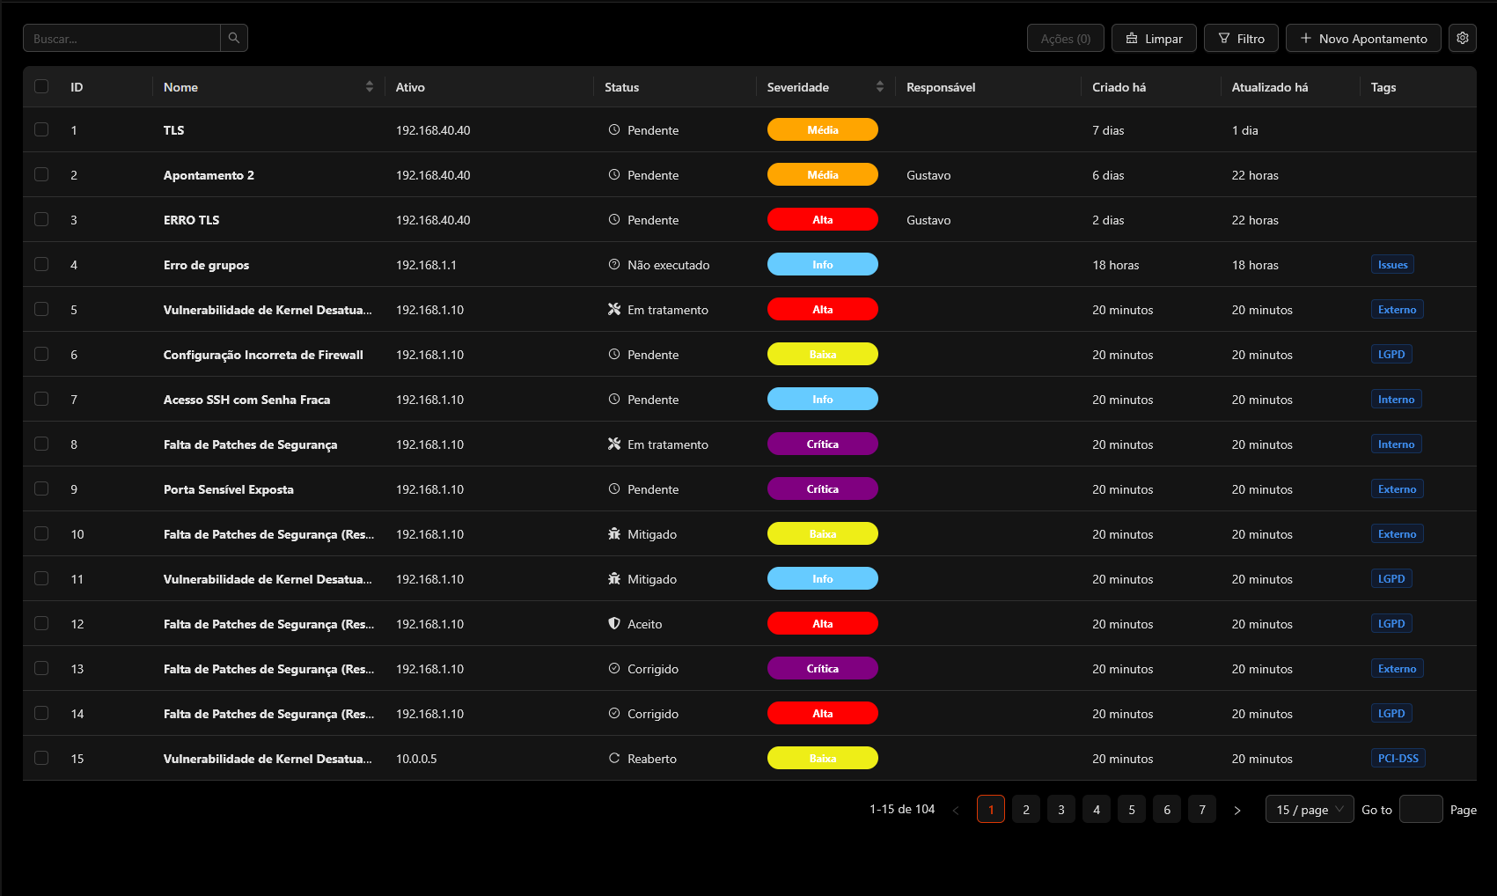The height and width of the screenshot is (896, 1497).
Task: Open the Filtro button
Action: point(1241,38)
